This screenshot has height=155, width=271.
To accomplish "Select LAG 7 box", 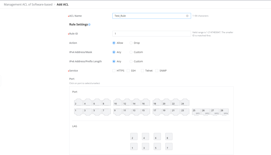I will click(169, 146).
